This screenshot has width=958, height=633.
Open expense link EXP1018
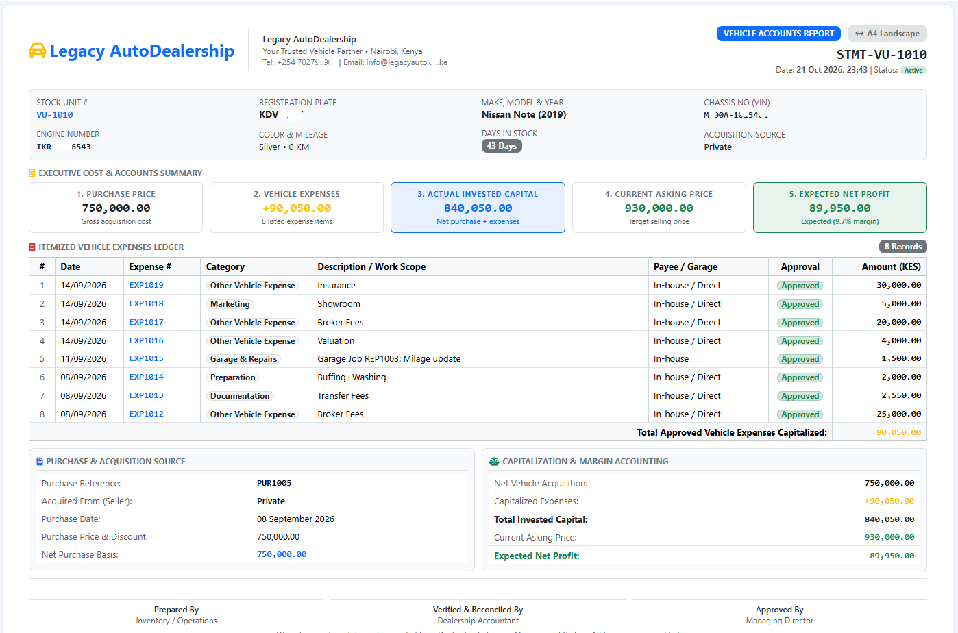pyautogui.click(x=147, y=303)
